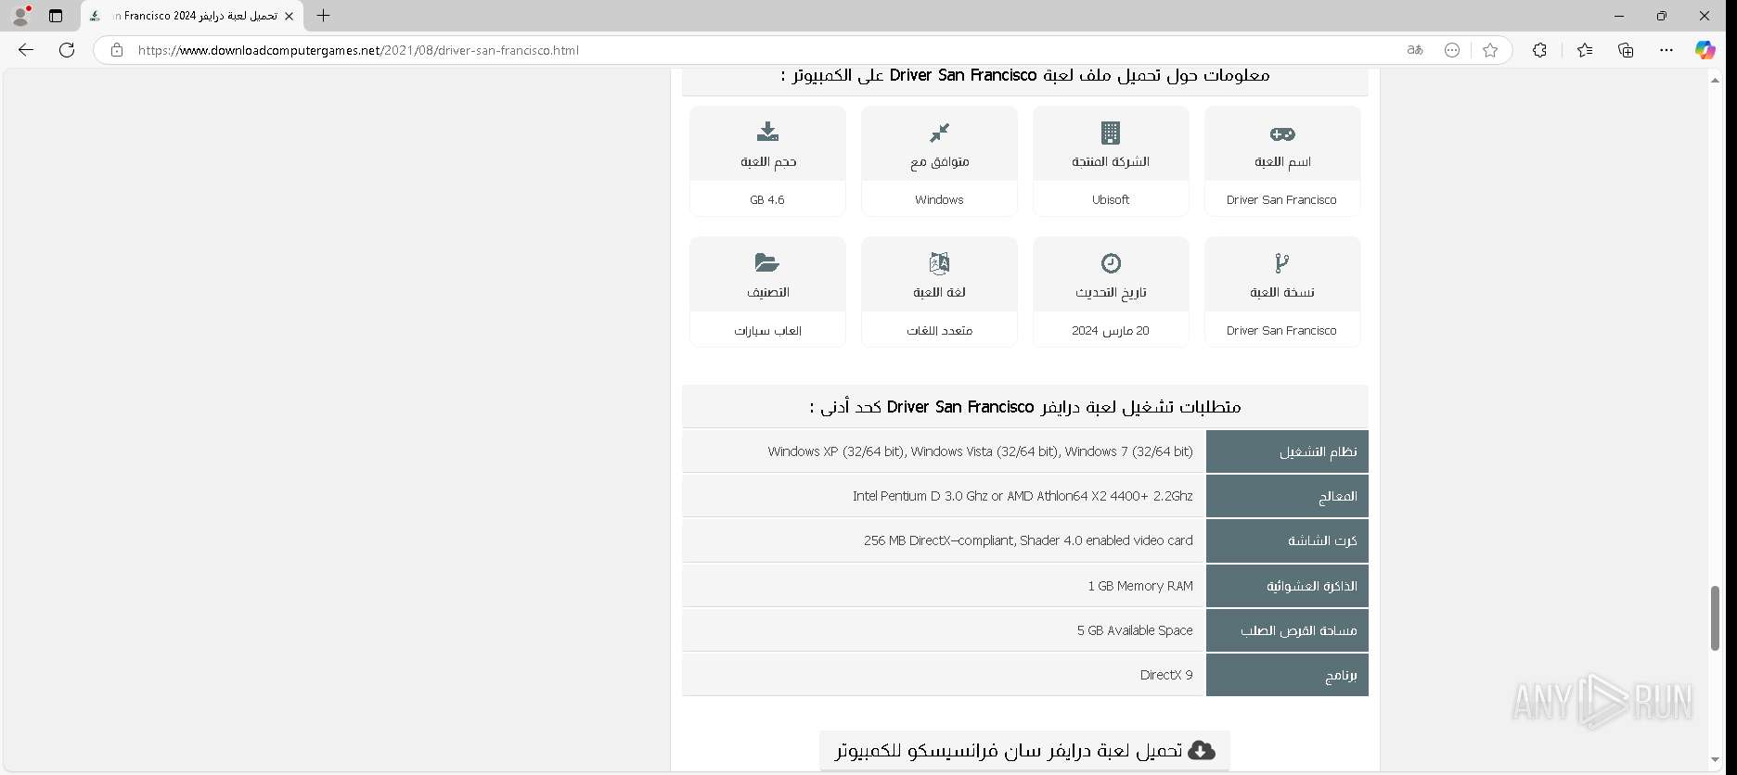1737x775 pixels.
Task: Click the '256 MB DirectX–compliant' video card cell
Action: tap(944, 540)
